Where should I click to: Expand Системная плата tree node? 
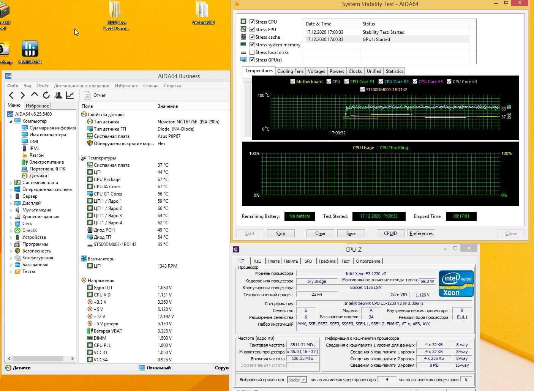click(x=11, y=183)
